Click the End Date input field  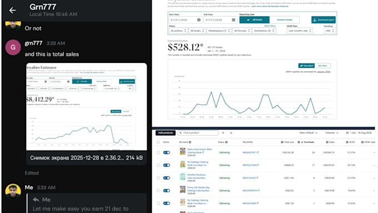tap(220, 20)
